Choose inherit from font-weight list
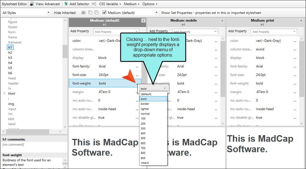The image size is (306, 169). [x=153, y=163]
